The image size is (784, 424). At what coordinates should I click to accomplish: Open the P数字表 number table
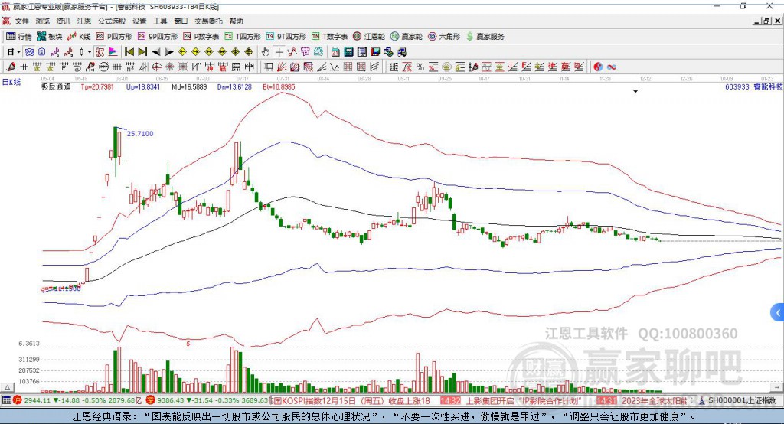click(201, 37)
